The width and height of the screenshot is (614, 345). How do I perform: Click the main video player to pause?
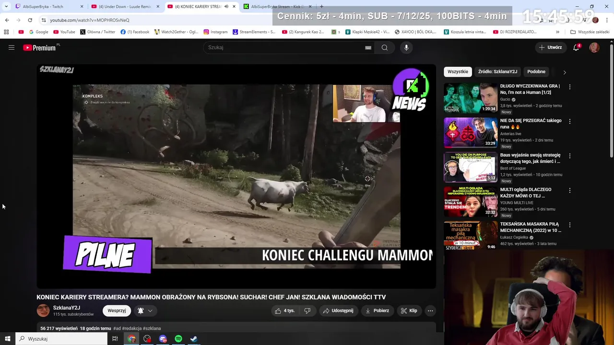pos(236,176)
